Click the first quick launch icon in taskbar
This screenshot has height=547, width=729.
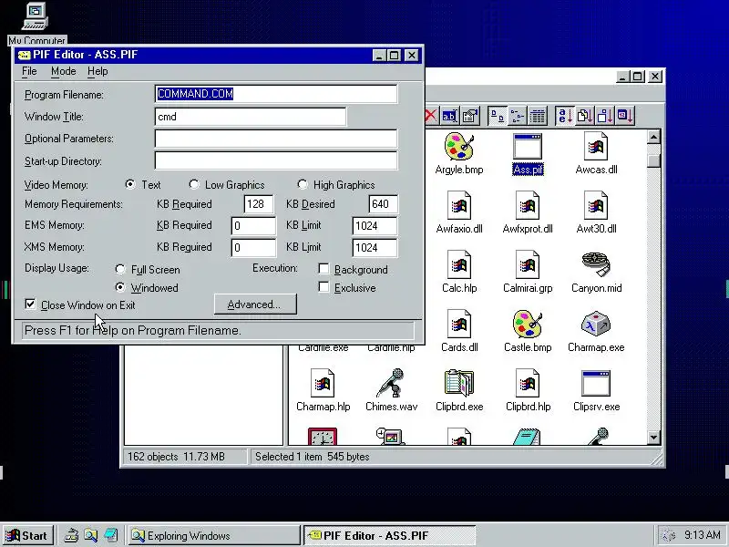pos(71,536)
